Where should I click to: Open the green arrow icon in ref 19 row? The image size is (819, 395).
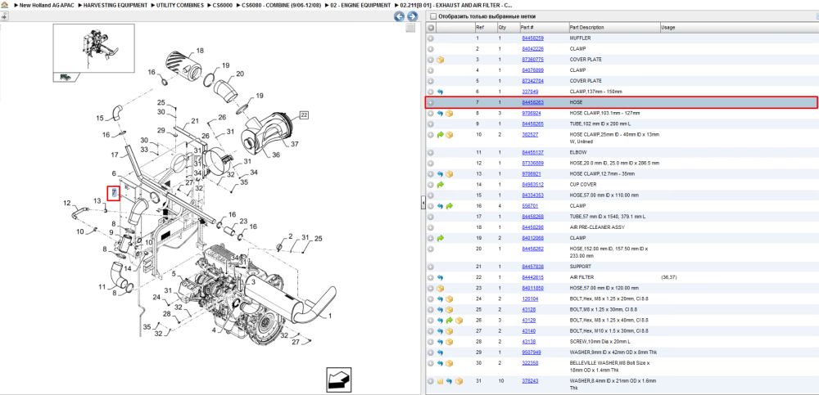(x=440, y=238)
